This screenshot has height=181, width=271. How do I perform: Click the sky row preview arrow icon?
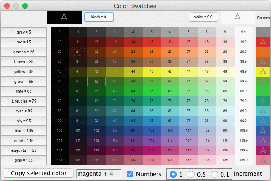coord(262,121)
